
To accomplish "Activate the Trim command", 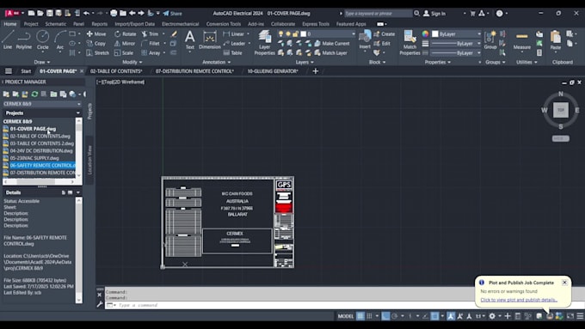I will 151,34.
